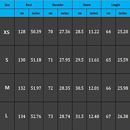
Task: Select the Shoulder column header
Action: [58, 5]
